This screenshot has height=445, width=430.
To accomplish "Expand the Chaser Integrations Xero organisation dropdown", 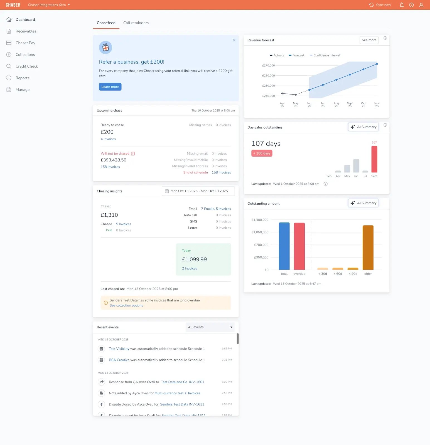I will click(x=49, y=5).
